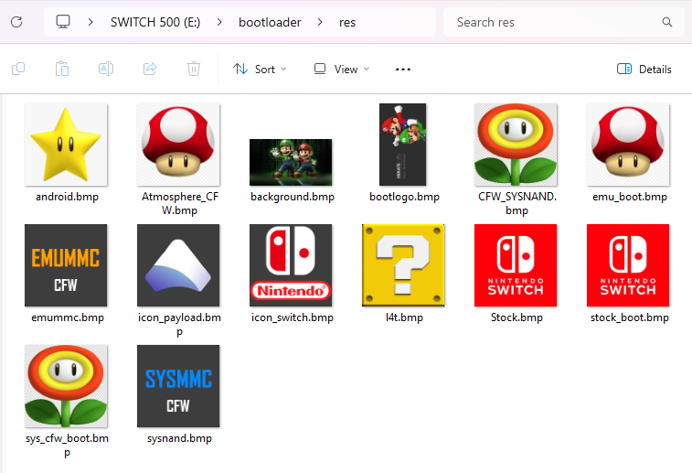Expand the chevron after SWITCH 500 (E:)

click(219, 22)
